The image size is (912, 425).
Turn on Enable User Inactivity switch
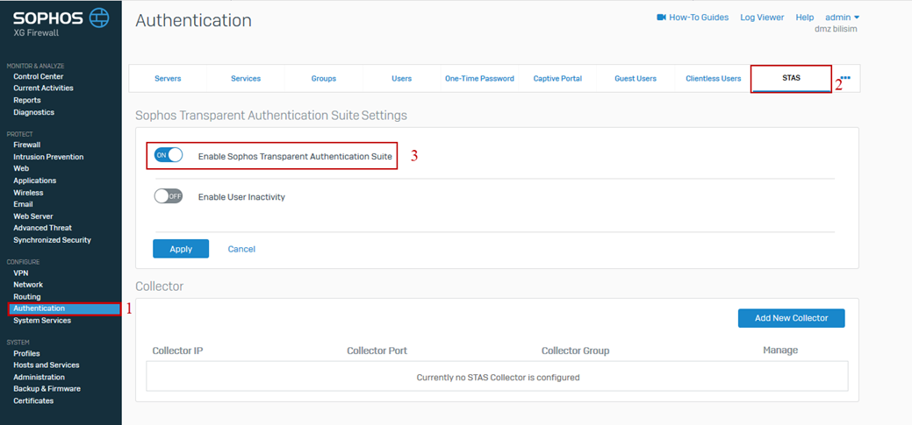169,196
